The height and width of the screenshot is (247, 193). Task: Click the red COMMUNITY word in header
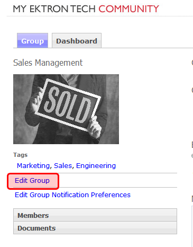tap(129, 8)
